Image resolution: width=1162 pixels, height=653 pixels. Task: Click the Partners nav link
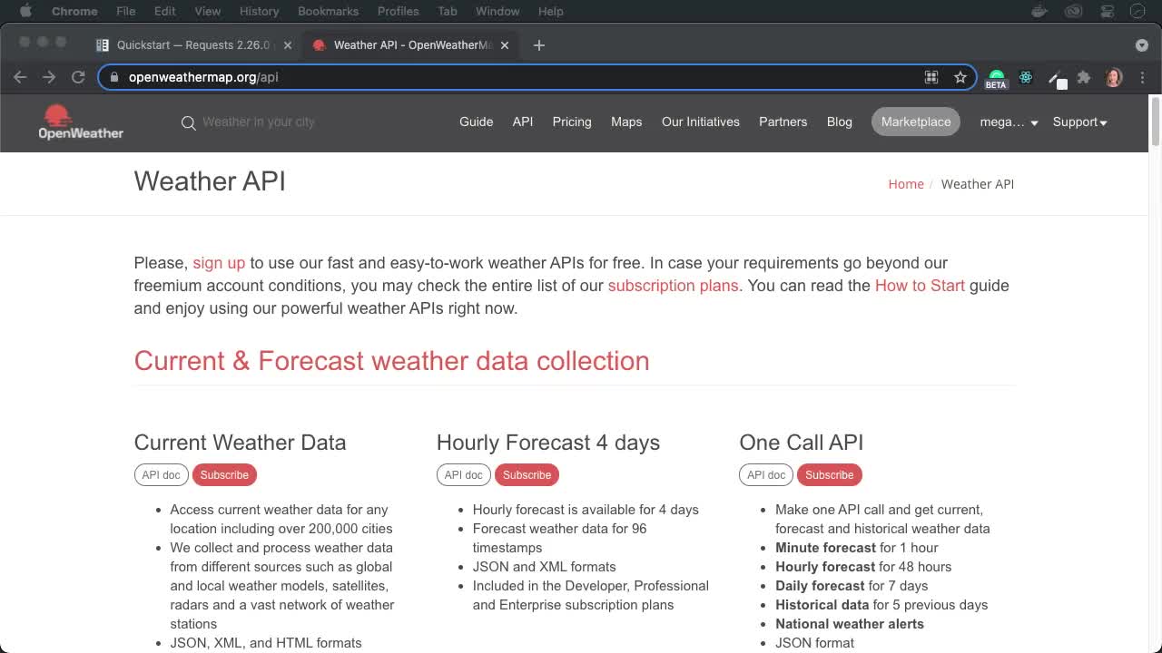point(783,122)
